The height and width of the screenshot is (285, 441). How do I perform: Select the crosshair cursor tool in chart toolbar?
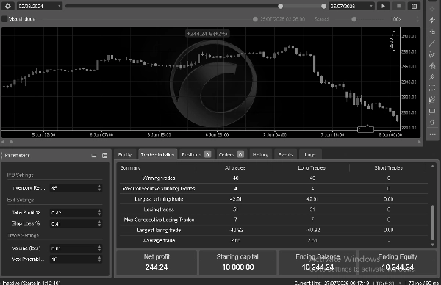click(x=432, y=8)
